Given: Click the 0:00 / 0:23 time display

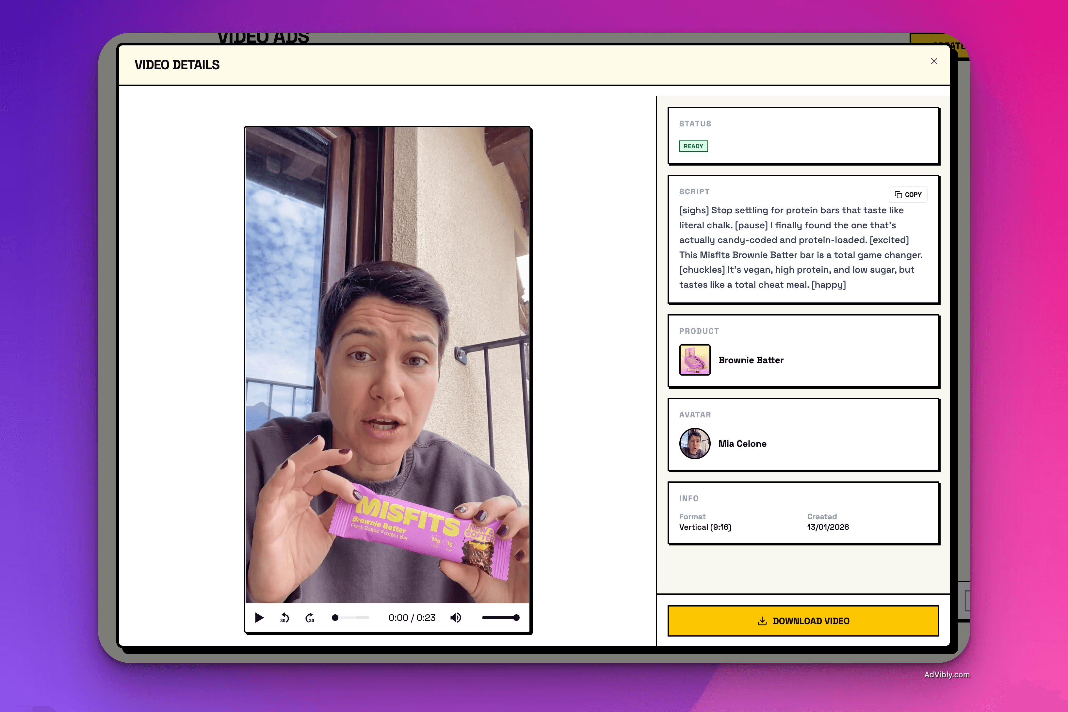Looking at the screenshot, I should 412,618.
